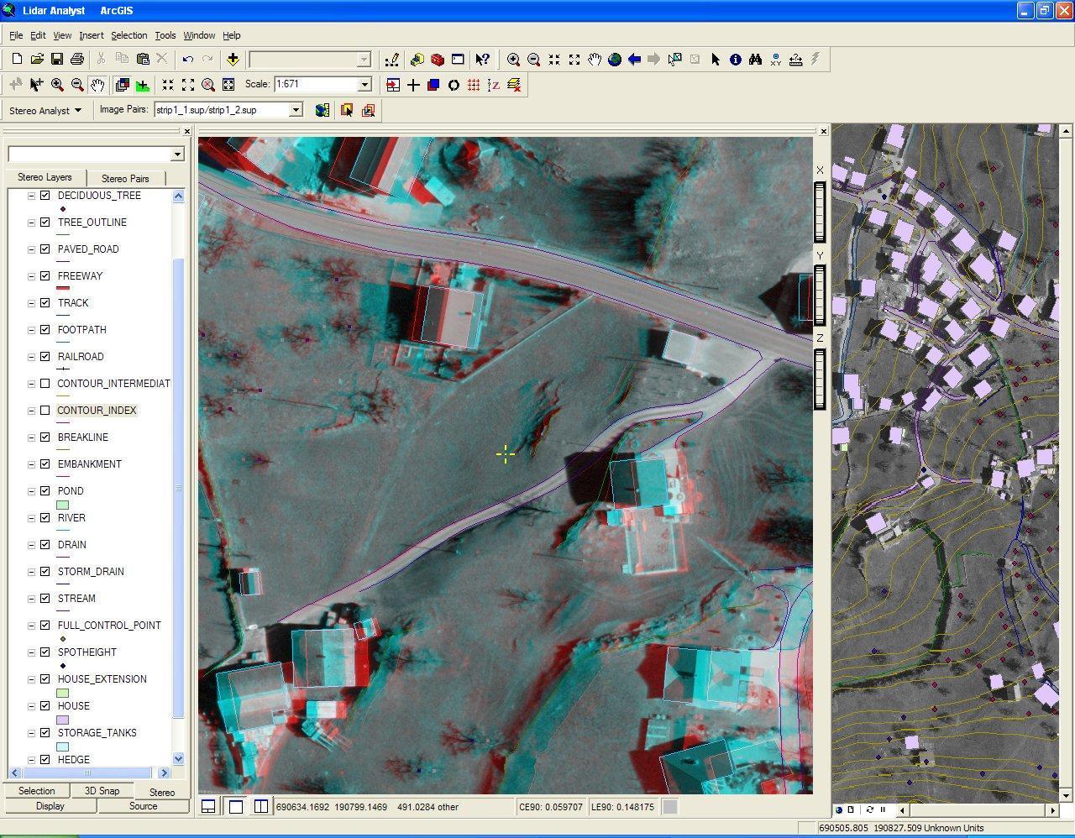Uncheck the DECIDUOUS_TREE layer
Image resolution: width=1075 pixels, height=838 pixels.
point(45,196)
